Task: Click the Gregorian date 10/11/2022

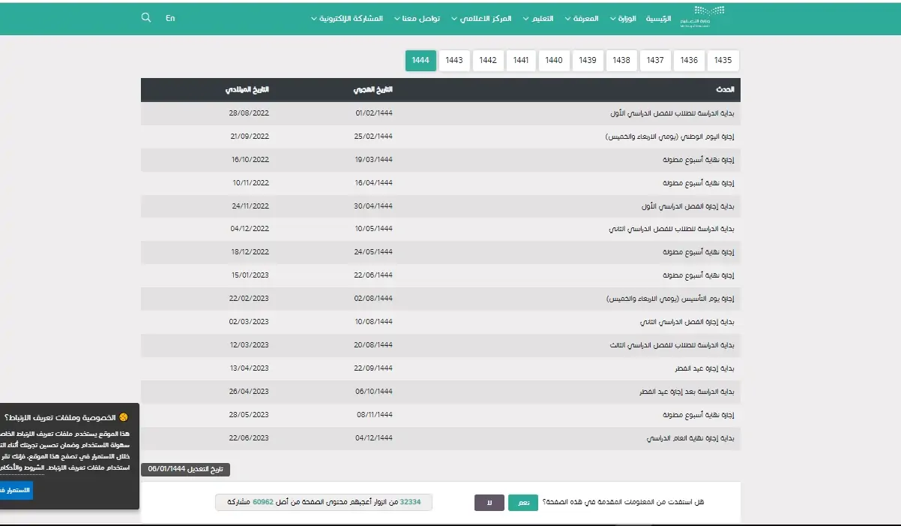Action: 251,183
